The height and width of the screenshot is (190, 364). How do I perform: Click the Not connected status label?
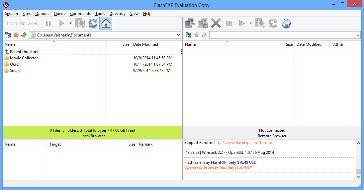pos(272,130)
